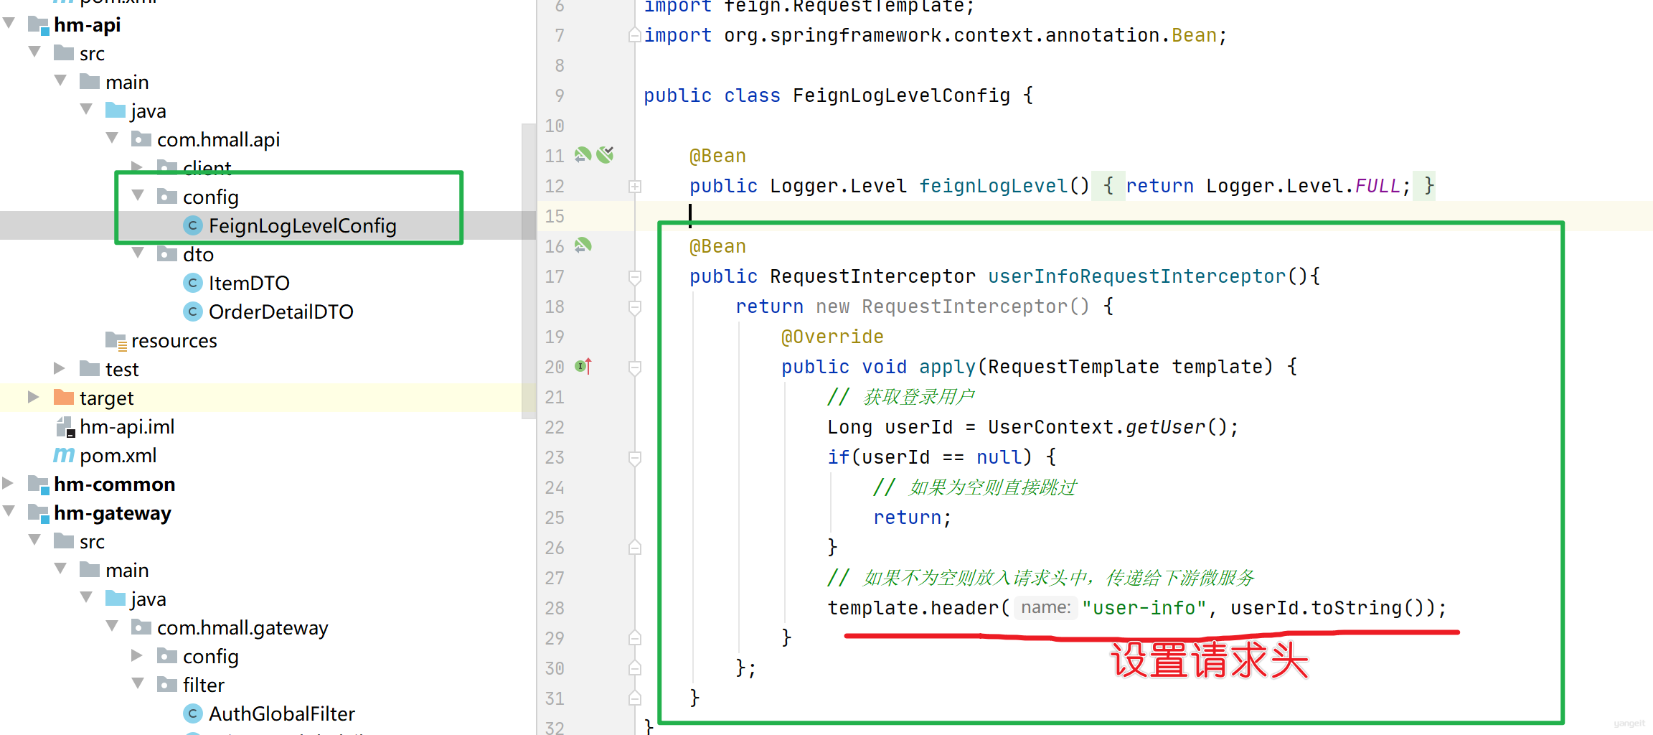Image resolution: width=1653 pixels, height=735 pixels.
Task: Click the "user-info" string literal
Action: click(x=1144, y=608)
